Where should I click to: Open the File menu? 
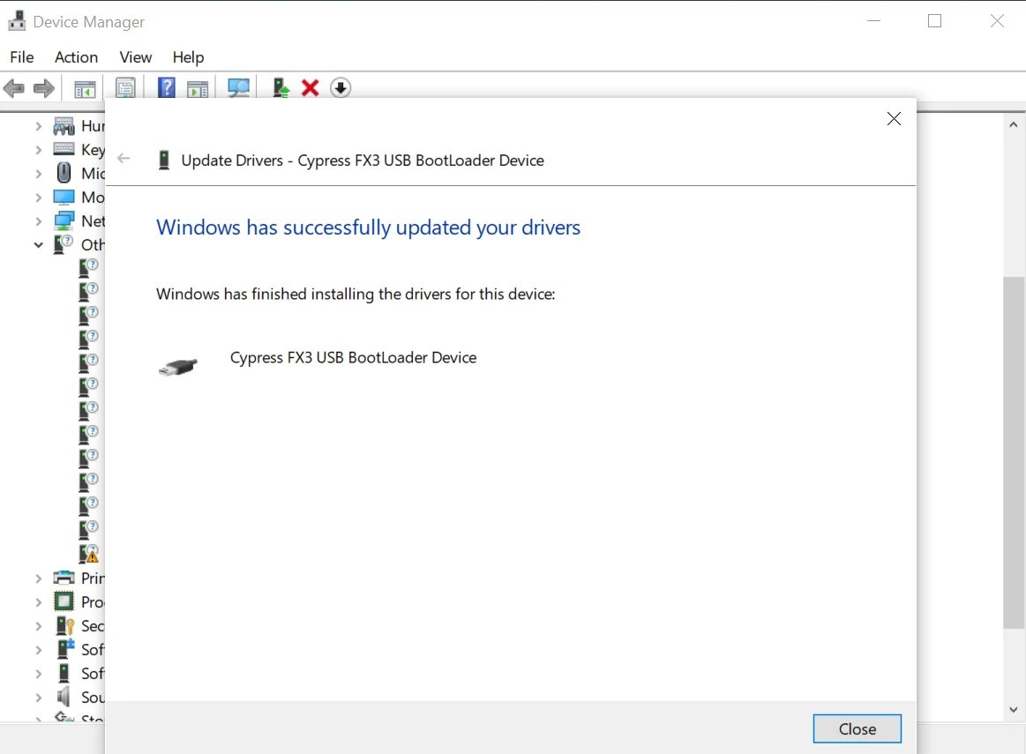(21, 57)
